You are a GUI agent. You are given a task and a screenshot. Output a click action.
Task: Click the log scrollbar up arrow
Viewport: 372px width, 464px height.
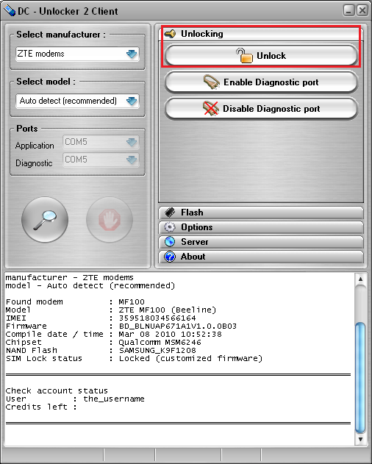click(360, 279)
